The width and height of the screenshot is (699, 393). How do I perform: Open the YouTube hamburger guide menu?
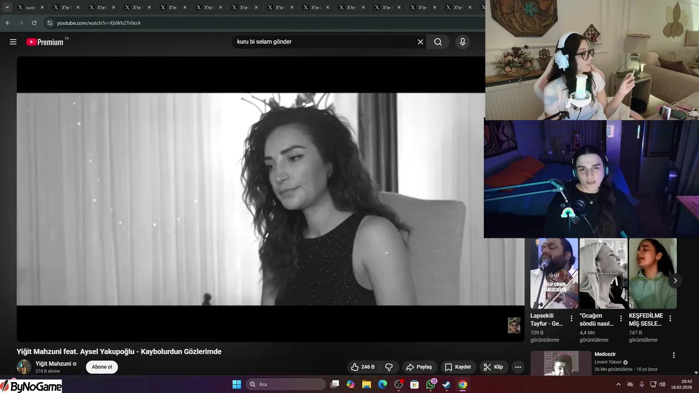coord(13,42)
